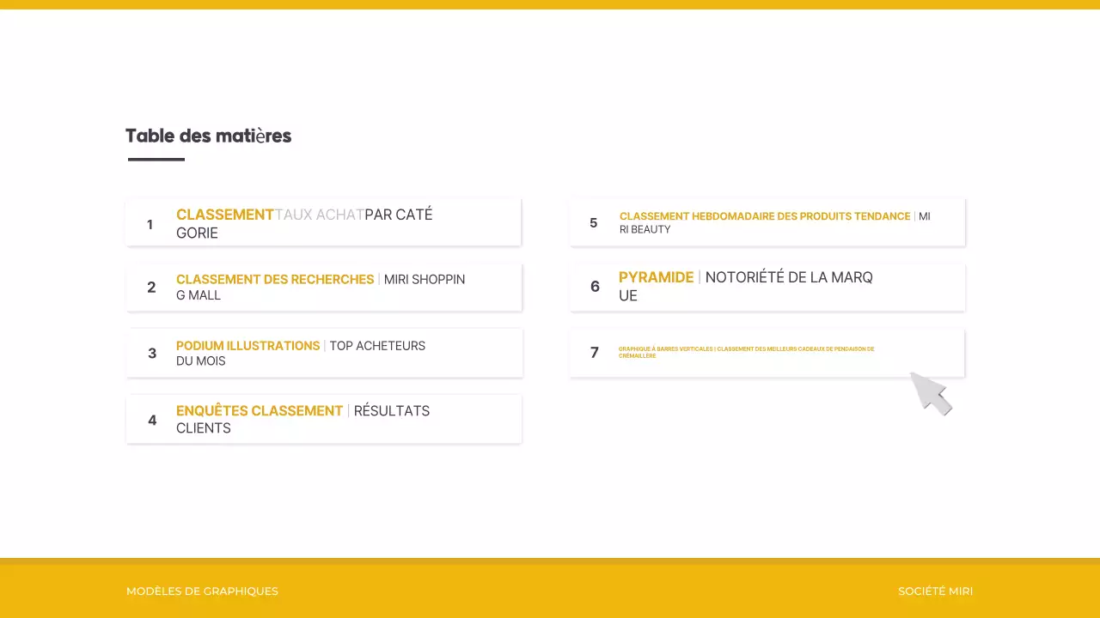Click the footer text "MODÈLES DE GRAPHIQUES"

[x=202, y=591]
